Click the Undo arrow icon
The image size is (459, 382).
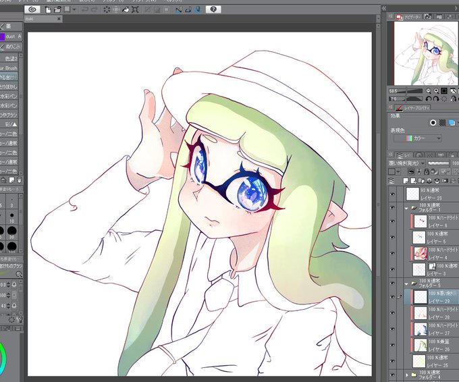(x=85, y=9)
